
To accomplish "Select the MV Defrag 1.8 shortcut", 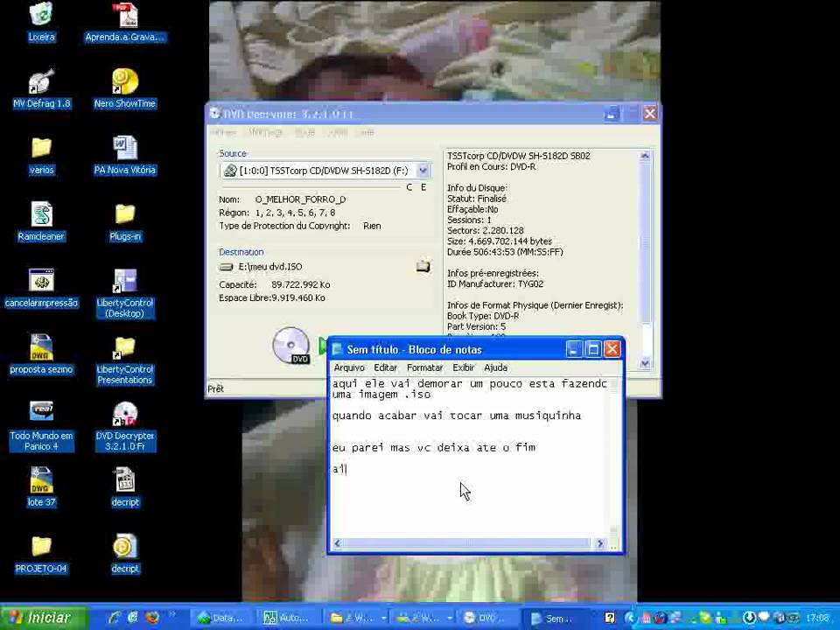I will (41, 88).
